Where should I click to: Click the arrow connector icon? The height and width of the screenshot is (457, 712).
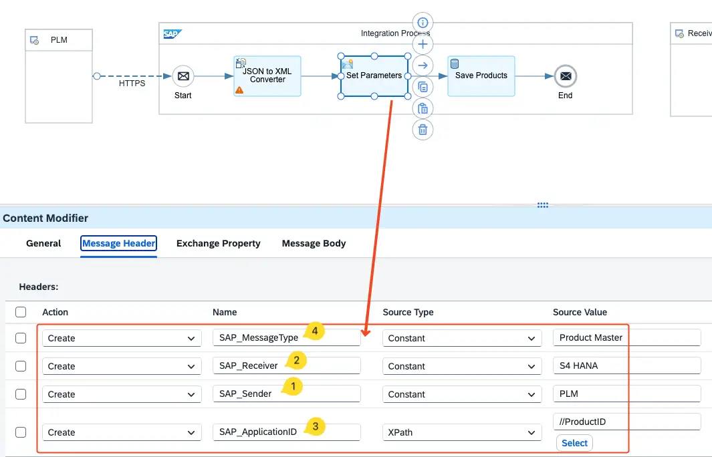(x=423, y=65)
